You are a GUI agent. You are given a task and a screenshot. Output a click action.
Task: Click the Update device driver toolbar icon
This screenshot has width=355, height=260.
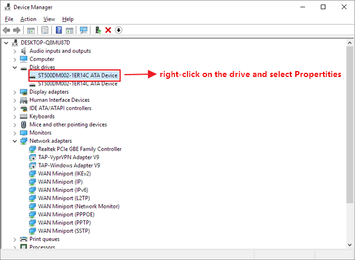[98, 30]
